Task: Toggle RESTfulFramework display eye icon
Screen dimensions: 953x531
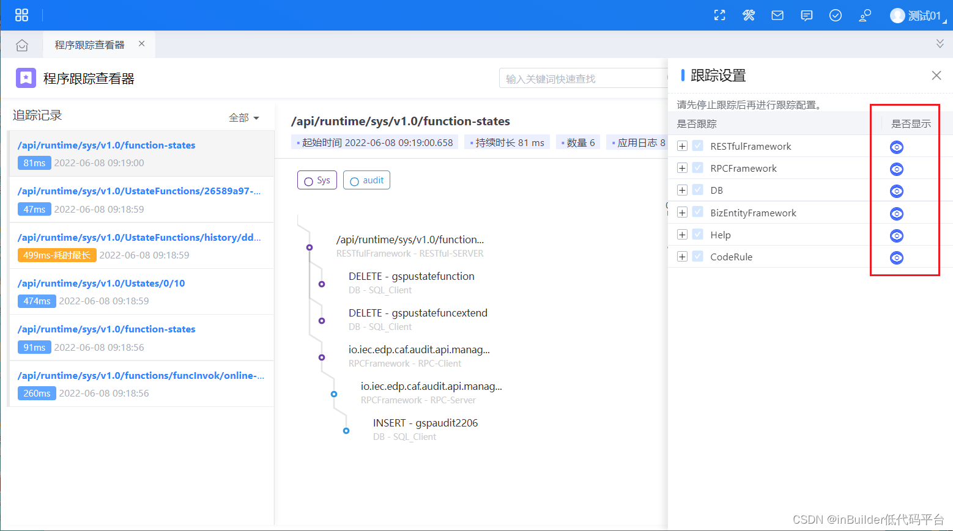Action: click(897, 147)
